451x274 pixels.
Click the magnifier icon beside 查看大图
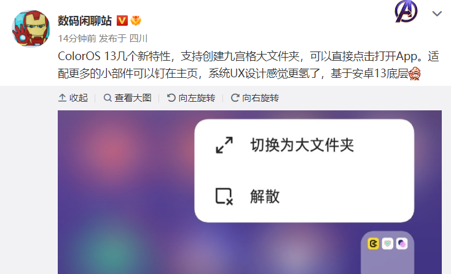(108, 98)
